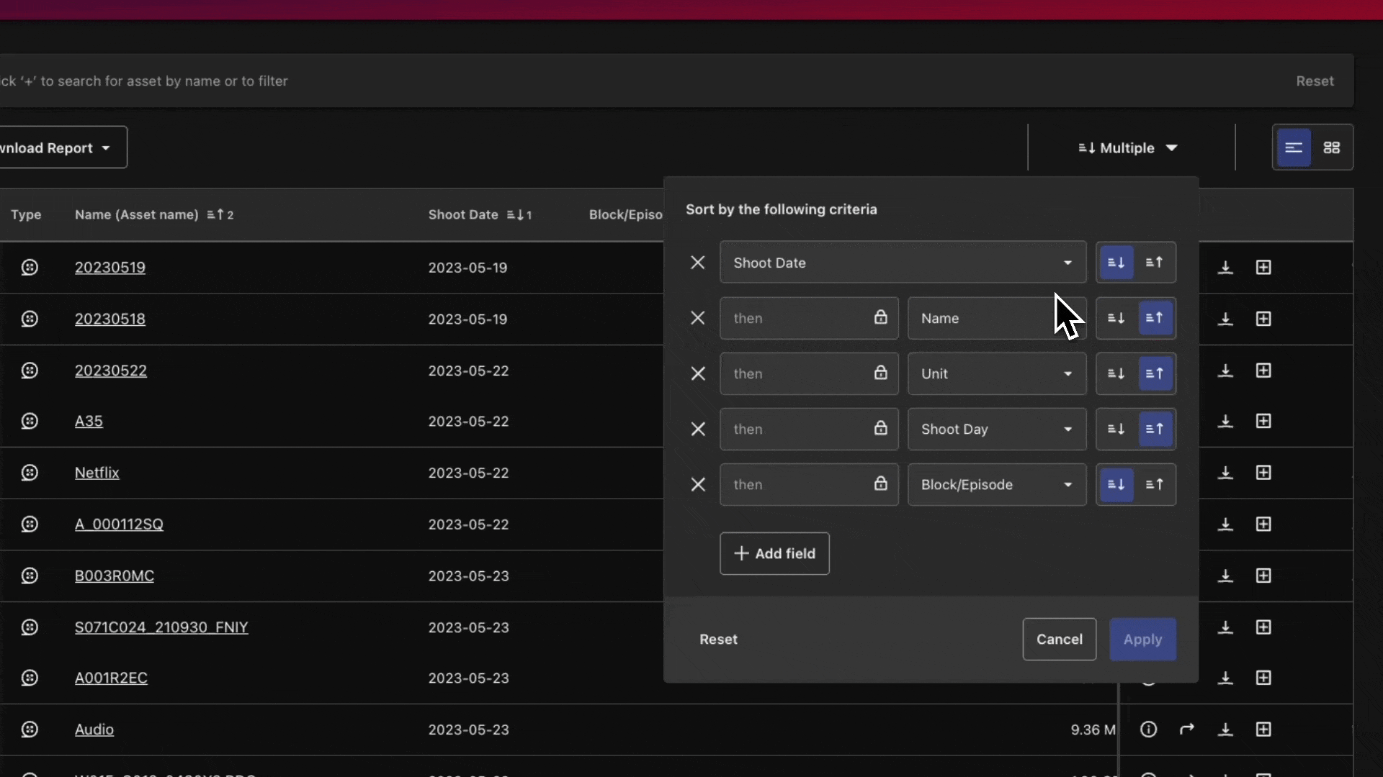This screenshot has width=1383, height=777.
Task: Open the Shoot Date field dropdown
Action: [x=903, y=263]
